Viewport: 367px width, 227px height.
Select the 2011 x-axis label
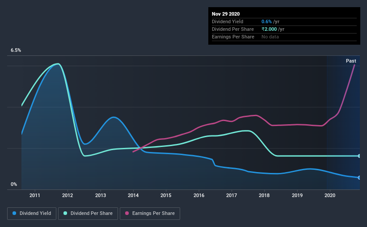(x=34, y=195)
